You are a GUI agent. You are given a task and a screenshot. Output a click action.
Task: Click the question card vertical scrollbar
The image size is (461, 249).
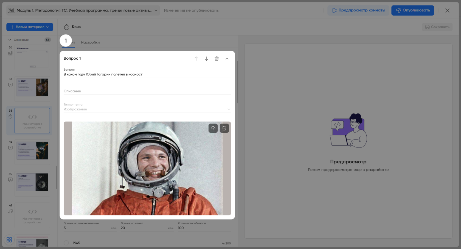point(237,82)
